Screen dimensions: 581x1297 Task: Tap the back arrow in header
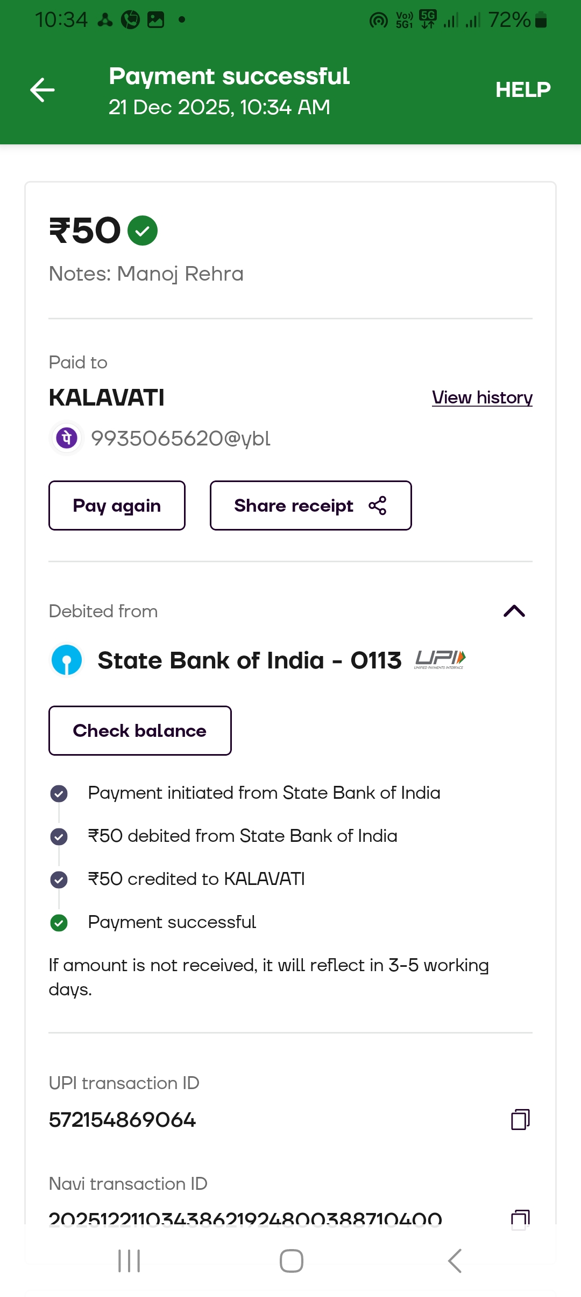click(42, 90)
